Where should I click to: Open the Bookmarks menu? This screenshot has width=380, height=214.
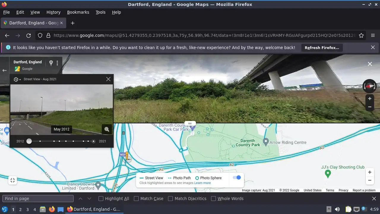coord(78,12)
